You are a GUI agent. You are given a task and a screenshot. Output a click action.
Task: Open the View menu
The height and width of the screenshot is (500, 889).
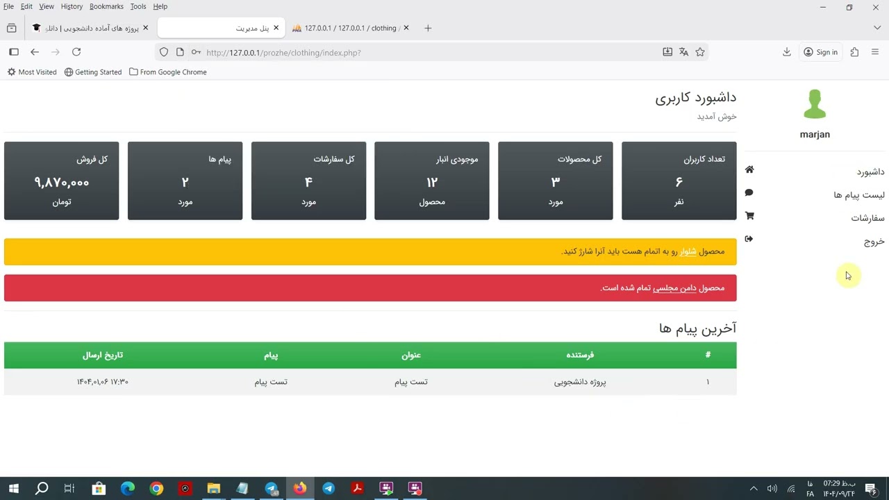[x=47, y=6]
